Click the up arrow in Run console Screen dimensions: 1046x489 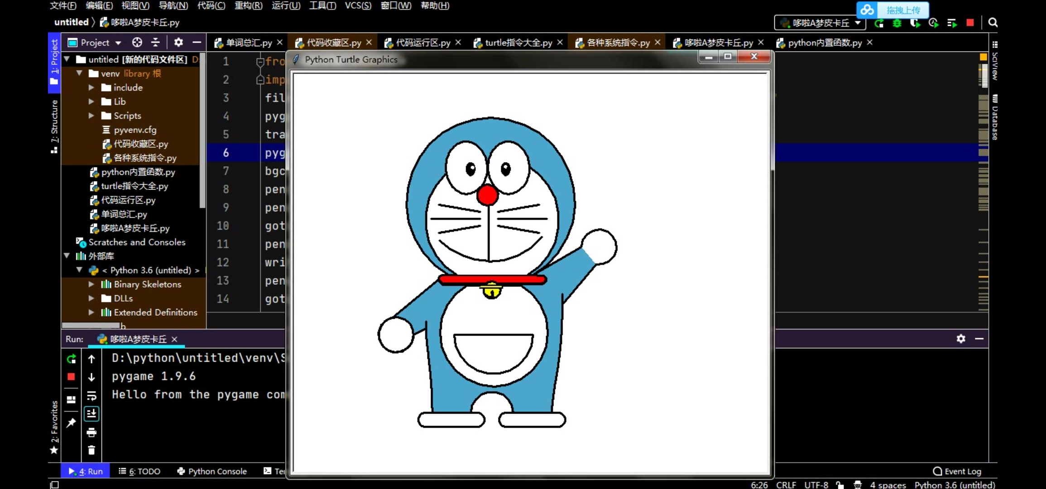pyautogui.click(x=91, y=359)
